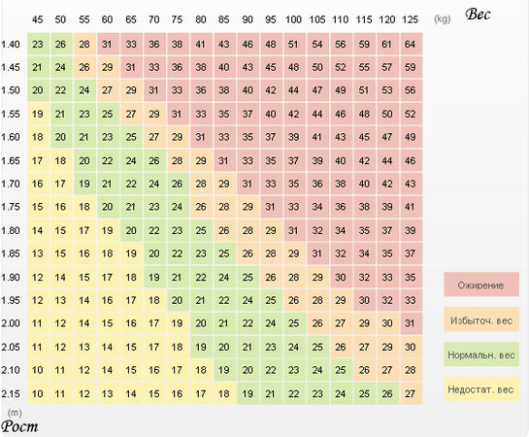529x437 pixels.
Task: Click the cell with BMI value 64
Action: point(412,44)
